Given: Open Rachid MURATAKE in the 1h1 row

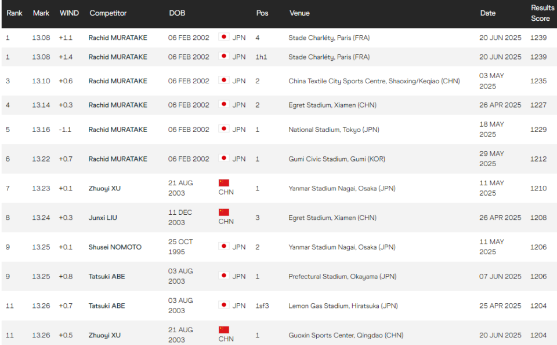Looking at the screenshot, I should click(x=118, y=57).
